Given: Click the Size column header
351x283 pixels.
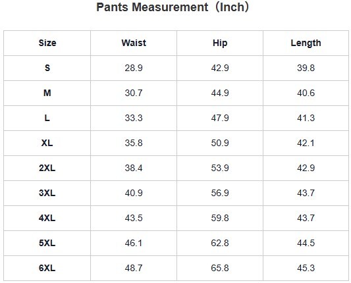Looking at the screenshot, I should pyautogui.click(x=47, y=43).
